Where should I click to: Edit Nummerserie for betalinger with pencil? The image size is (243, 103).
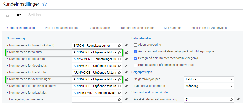tap(126, 59)
